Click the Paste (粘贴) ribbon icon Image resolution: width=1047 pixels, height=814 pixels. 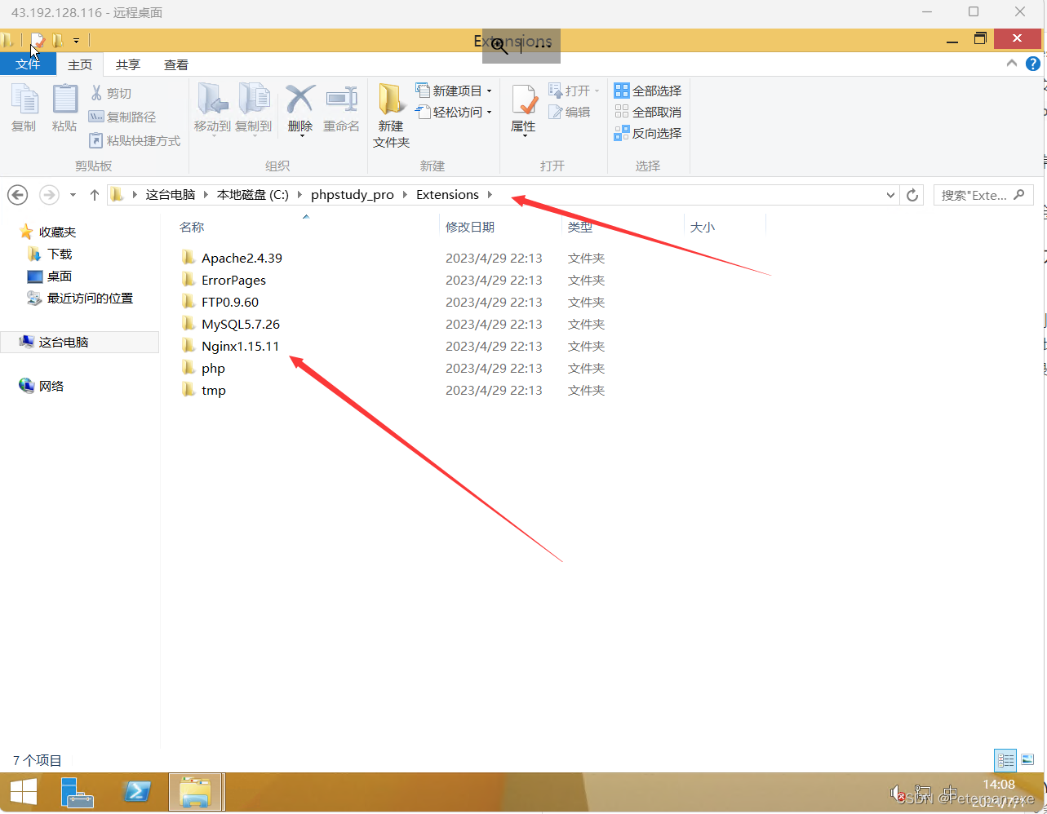coord(64,108)
